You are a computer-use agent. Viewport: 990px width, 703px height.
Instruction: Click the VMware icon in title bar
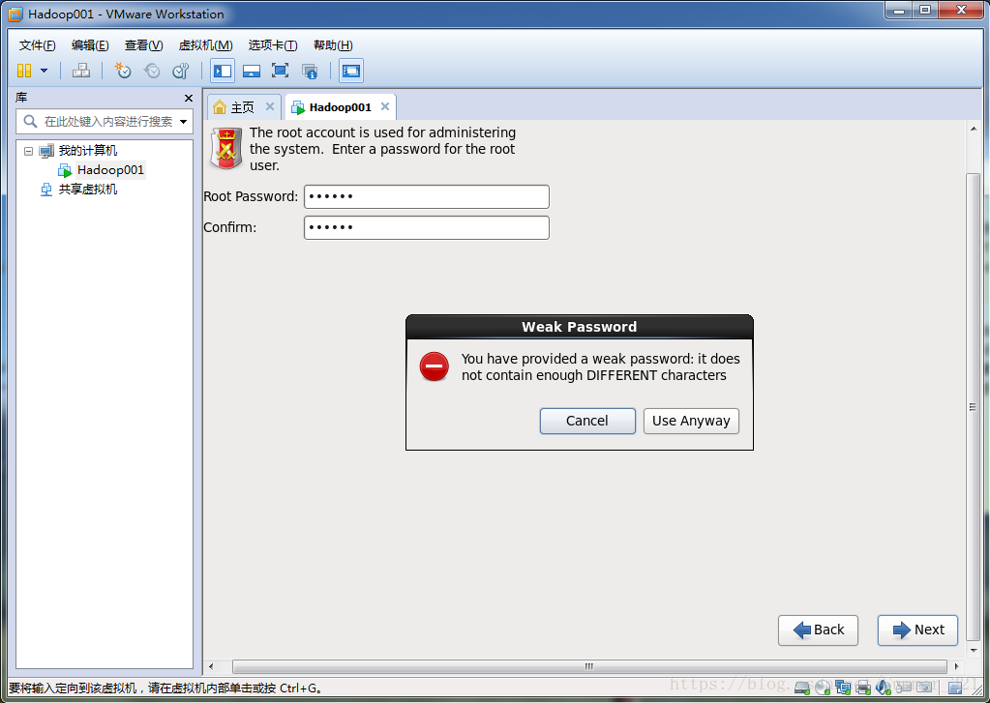point(15,14)
